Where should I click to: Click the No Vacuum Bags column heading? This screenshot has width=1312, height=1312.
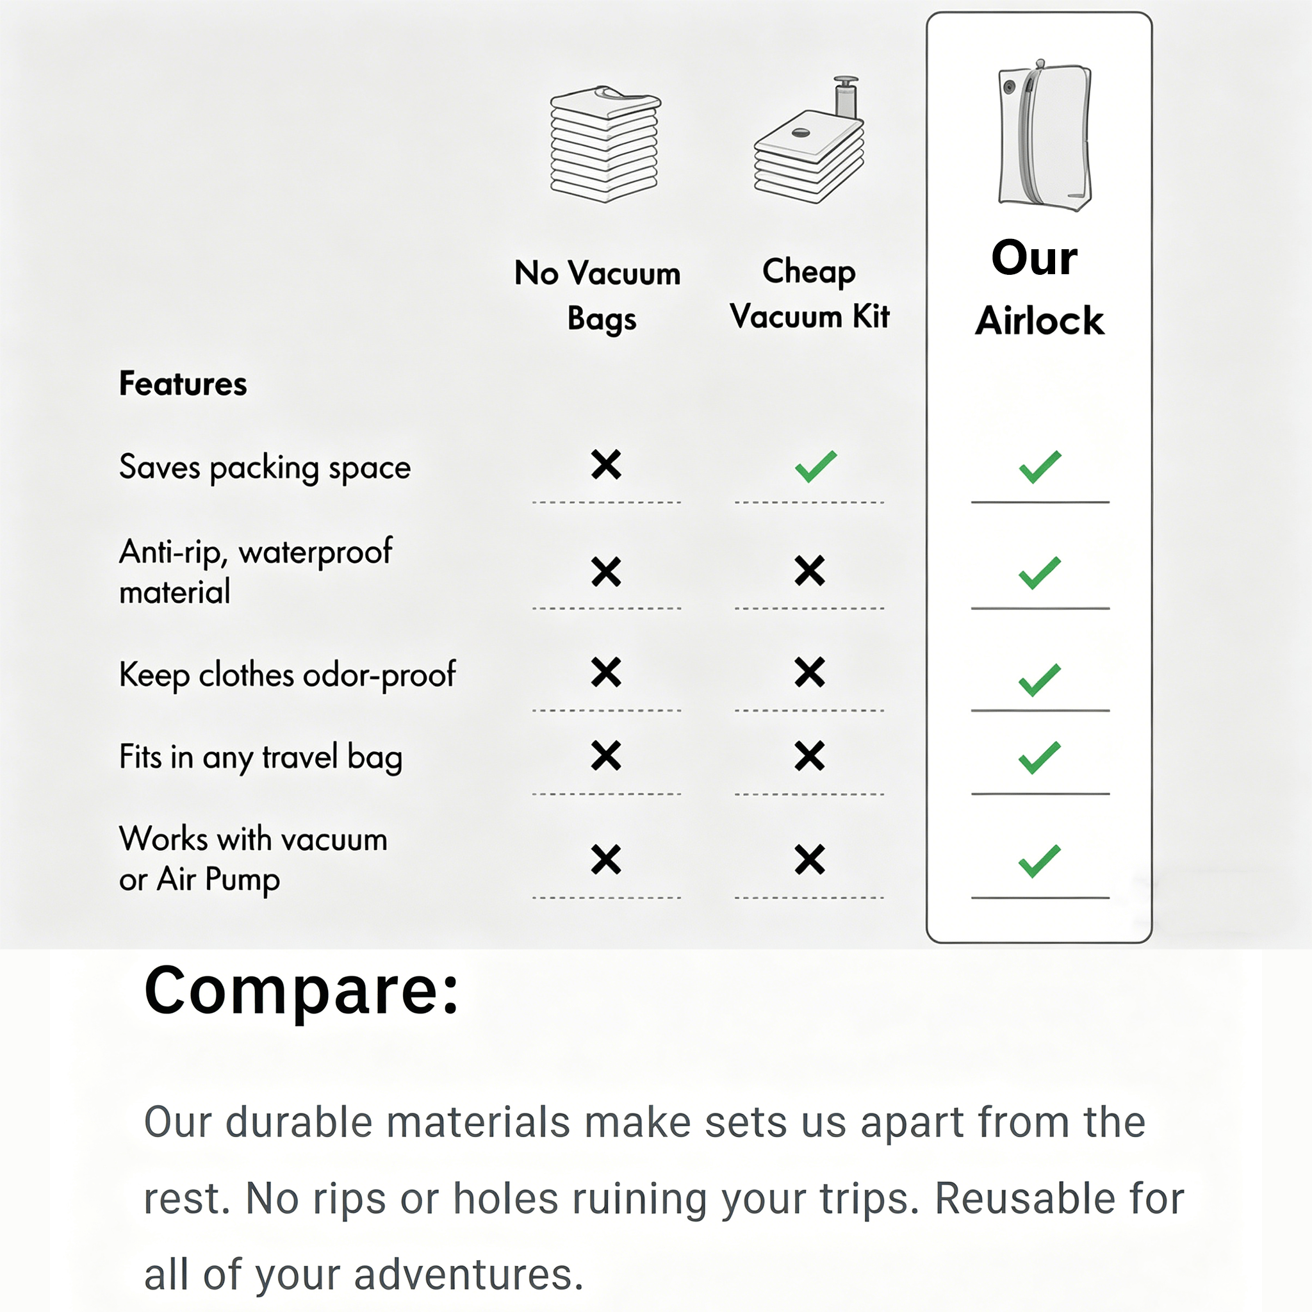point(598,295)
